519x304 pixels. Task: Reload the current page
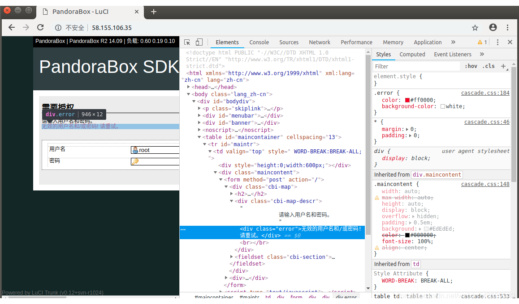(x=40, y=28)
